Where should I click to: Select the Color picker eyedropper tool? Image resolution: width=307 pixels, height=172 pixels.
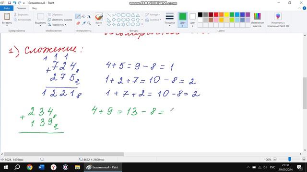point(83,23)
